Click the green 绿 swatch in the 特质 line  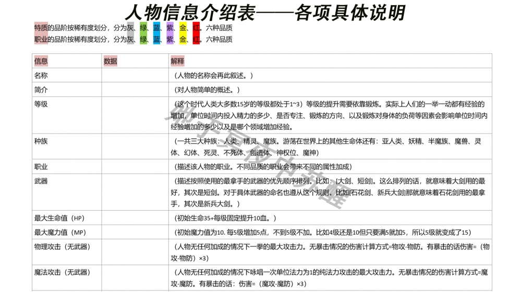pyautogui.click(x=143, y=28)
